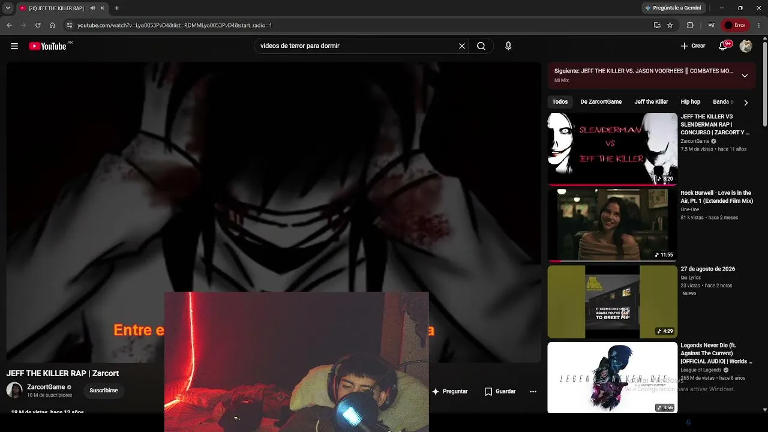Viewport: 768px width, 432px height.
Task: Open the ZarcortGame channel name link
Action: [46, 387]
